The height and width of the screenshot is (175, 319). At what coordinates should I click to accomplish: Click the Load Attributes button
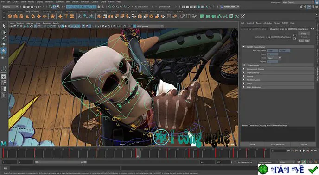278,145
